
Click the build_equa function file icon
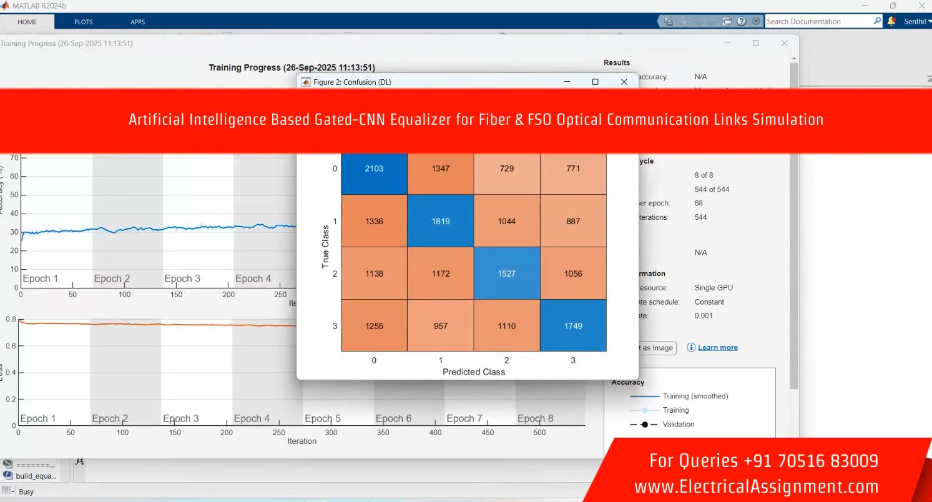8,475
